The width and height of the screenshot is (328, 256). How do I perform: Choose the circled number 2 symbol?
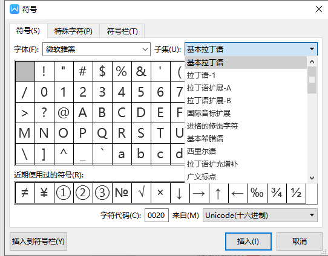(83, 193)
